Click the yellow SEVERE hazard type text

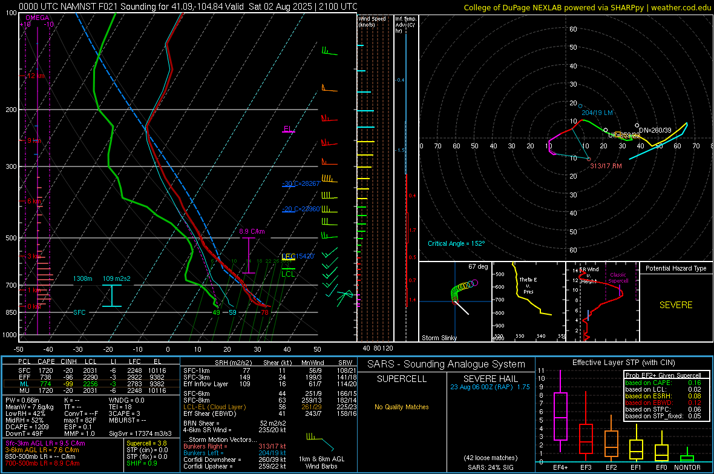676,305
